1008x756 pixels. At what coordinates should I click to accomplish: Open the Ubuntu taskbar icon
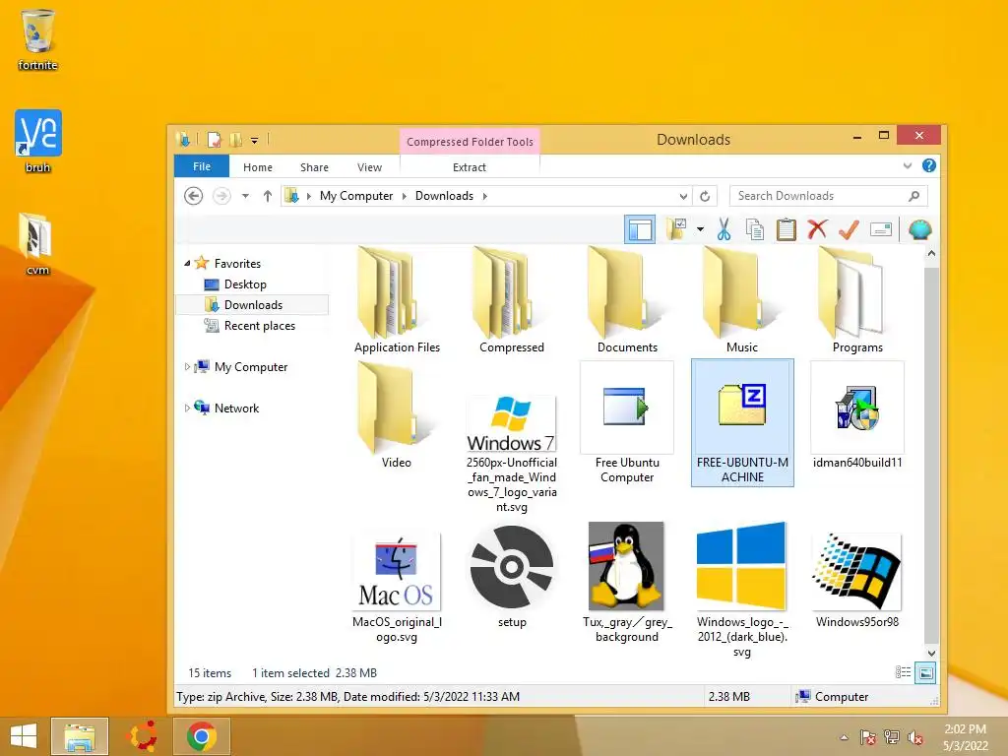(x=142, y=736)
